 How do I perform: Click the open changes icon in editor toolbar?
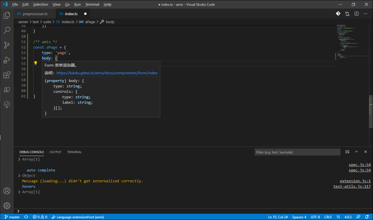point(347,14)
